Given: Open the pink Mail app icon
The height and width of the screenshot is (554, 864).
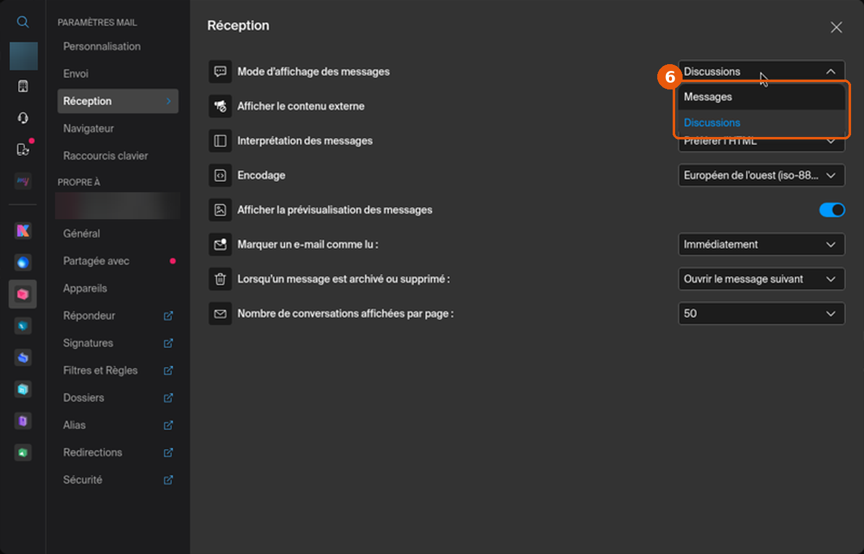Looking at the screenshot, I should (x=23, y=294).
